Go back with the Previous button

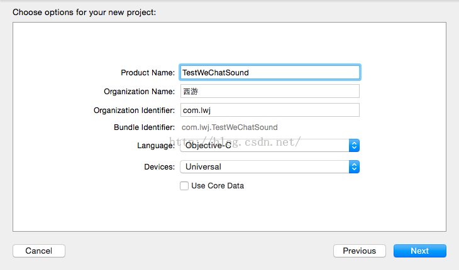[x=359, y=251]
